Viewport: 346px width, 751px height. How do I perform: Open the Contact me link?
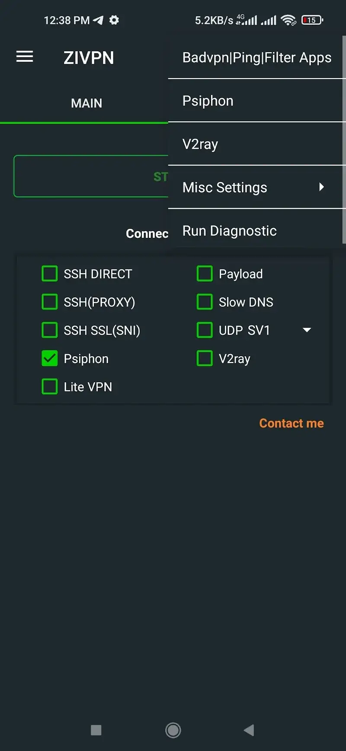292,423
